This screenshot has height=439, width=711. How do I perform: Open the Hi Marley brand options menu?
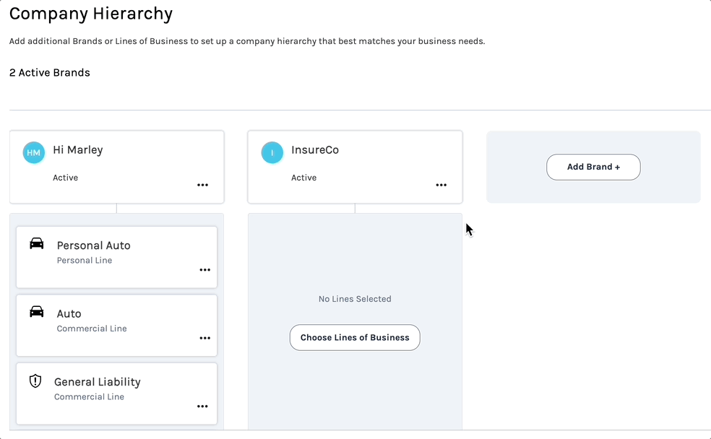[203, 186]
